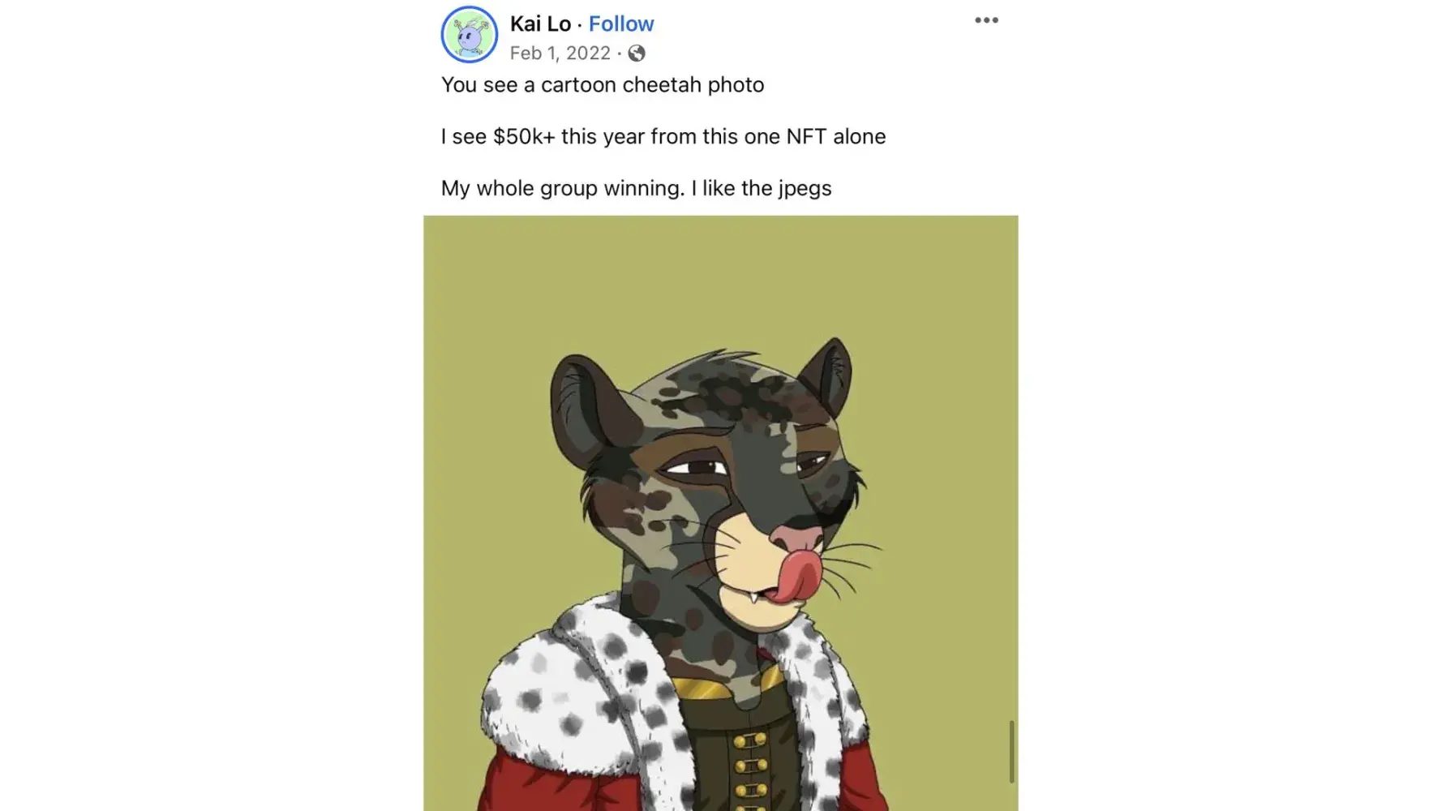This screenshot has width=1442, height=811.
Task: Select the line 'You see a cartoon cheetah photo'
Action: [x=603, y=85]
